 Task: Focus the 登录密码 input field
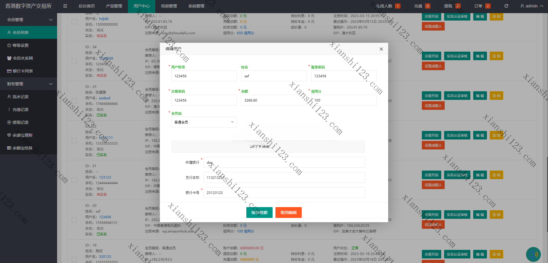[344, 76]
